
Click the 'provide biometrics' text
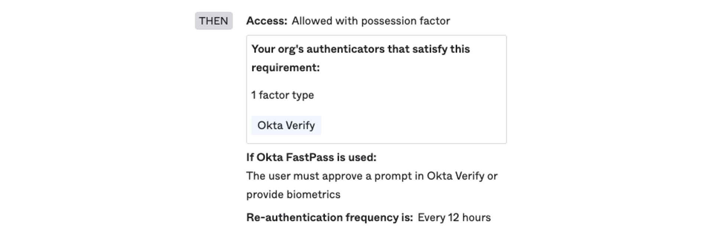(293, 194)
